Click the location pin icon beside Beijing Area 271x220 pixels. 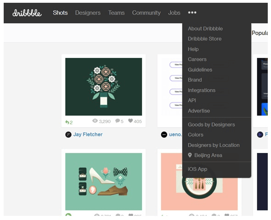190,155
